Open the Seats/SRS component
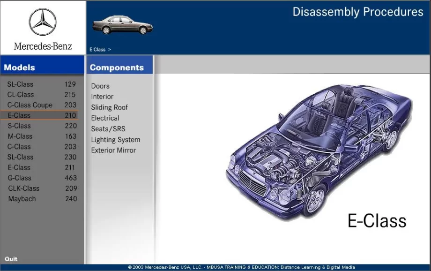Screen dimensions: 431x271 108,129
